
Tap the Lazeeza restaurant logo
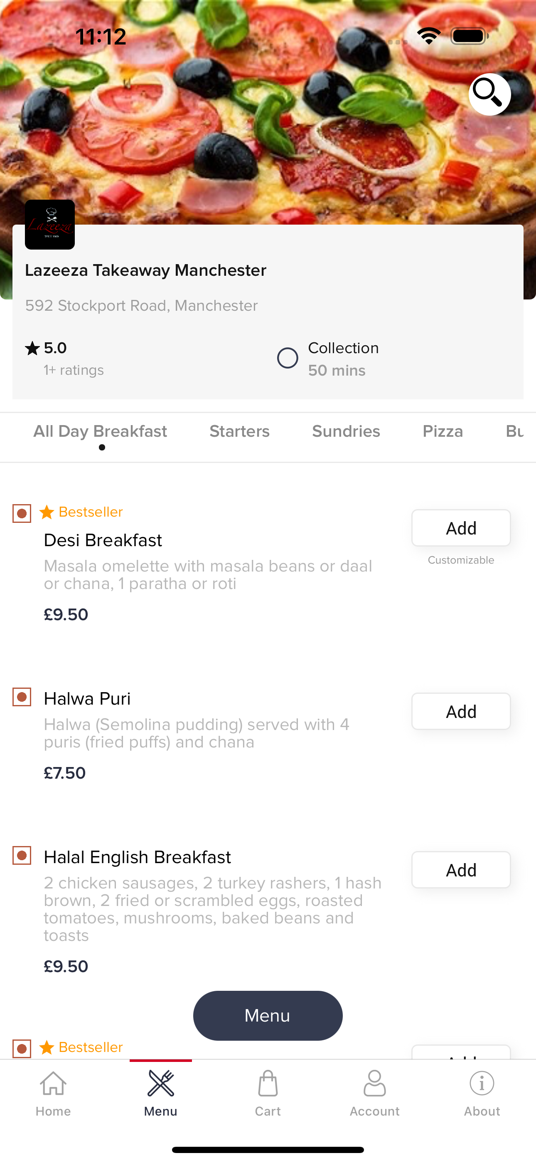[x=49, y=224]
